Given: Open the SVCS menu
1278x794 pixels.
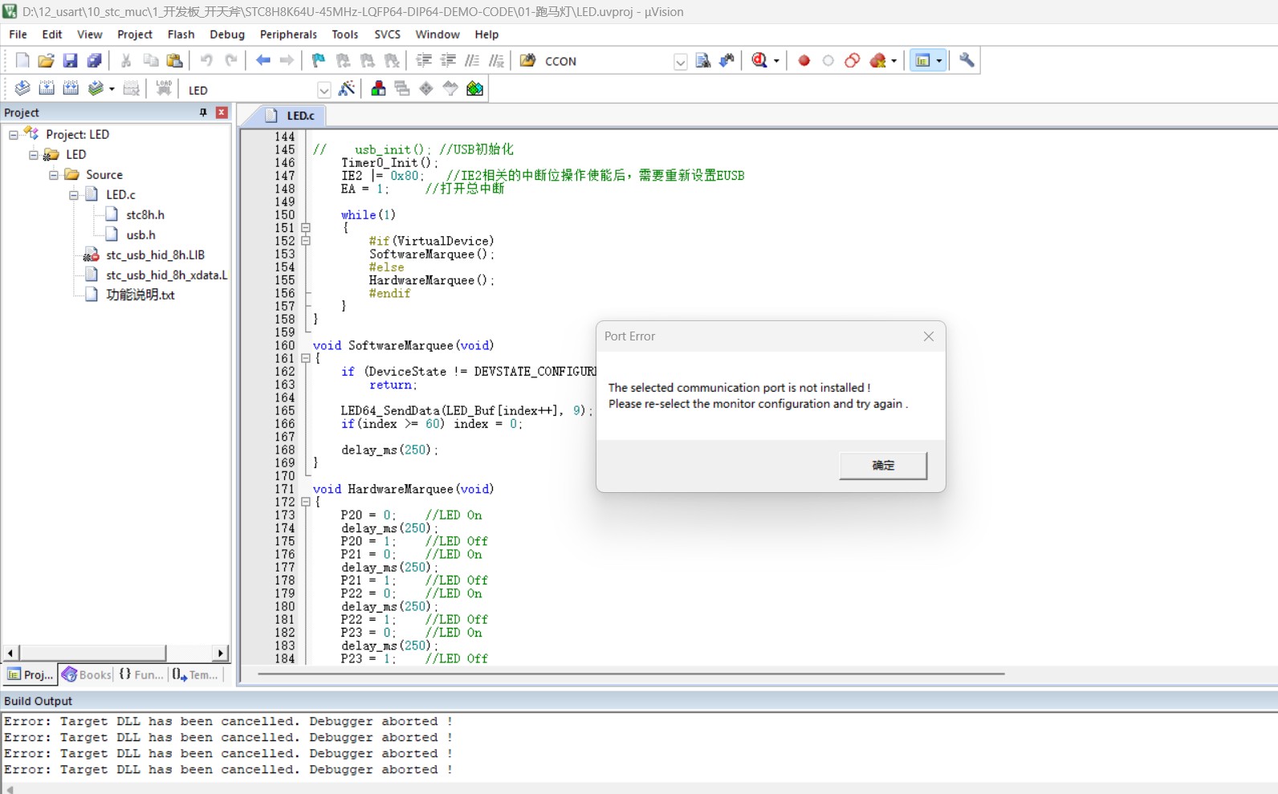Looking at the screenshot, I should [x=387, y=35].
